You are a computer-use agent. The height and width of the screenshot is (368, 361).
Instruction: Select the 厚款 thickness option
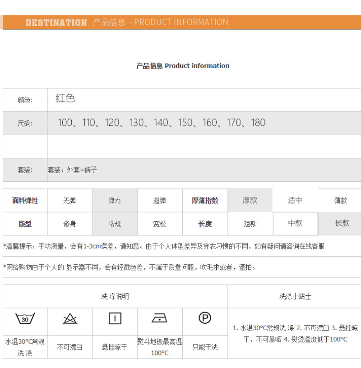point(250,200)
